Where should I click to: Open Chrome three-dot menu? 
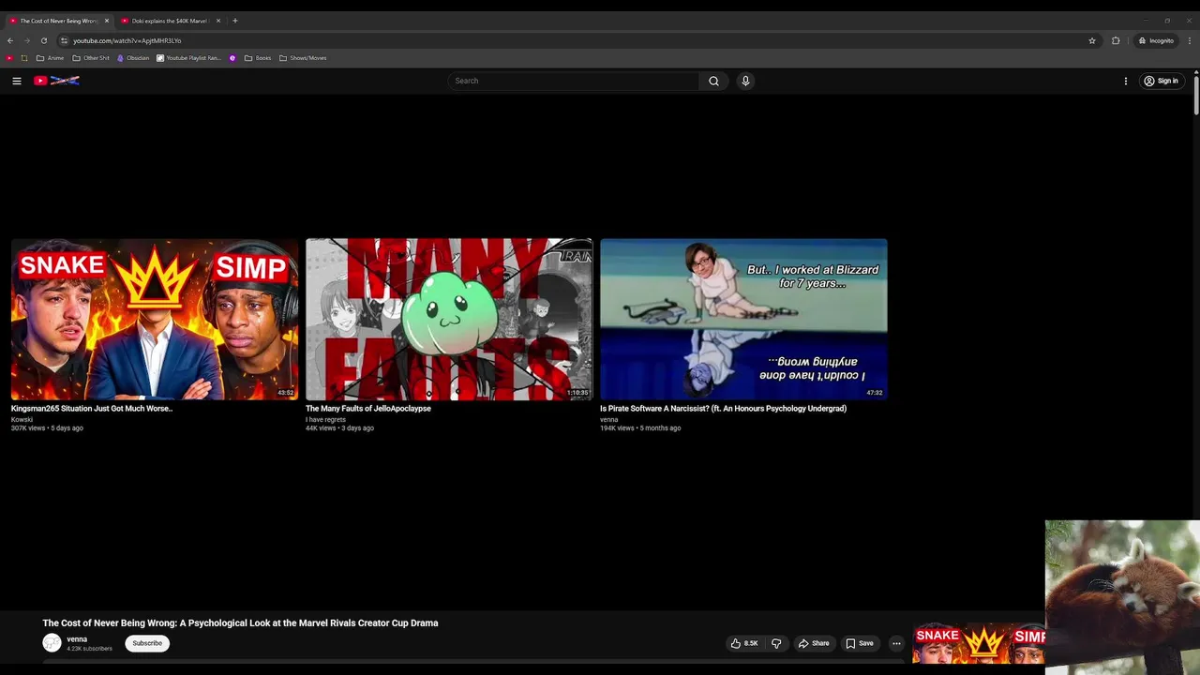(1190, 40)
